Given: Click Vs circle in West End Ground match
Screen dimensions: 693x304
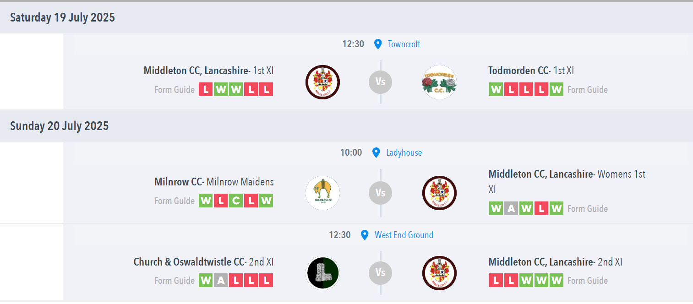Looking at the screenshot, I should coord(381,273).
